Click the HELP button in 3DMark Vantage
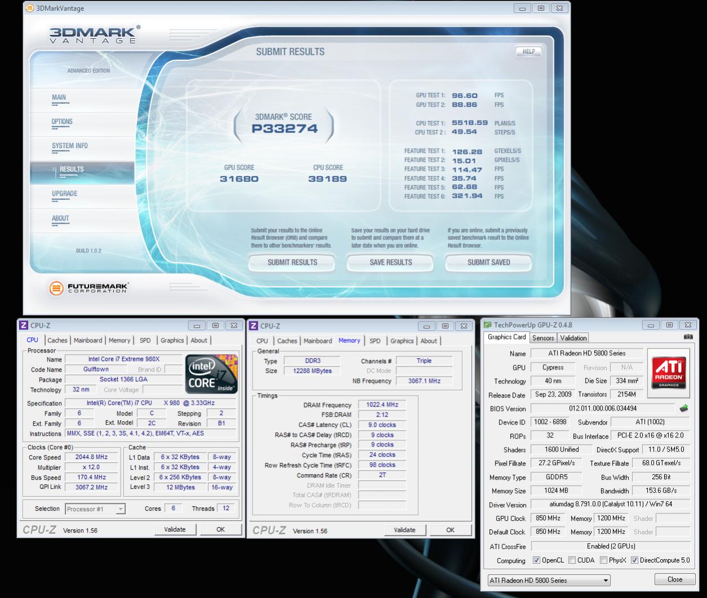Screen dimensions: 707x598 coord(528,51)
